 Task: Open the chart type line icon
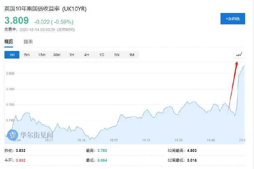pos(239,54)
